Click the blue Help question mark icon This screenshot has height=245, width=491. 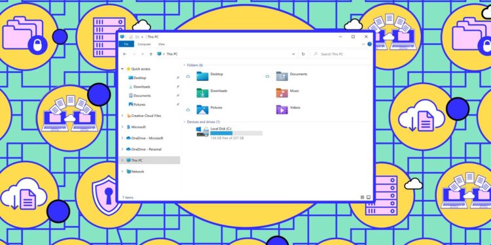tap(369, 44)
